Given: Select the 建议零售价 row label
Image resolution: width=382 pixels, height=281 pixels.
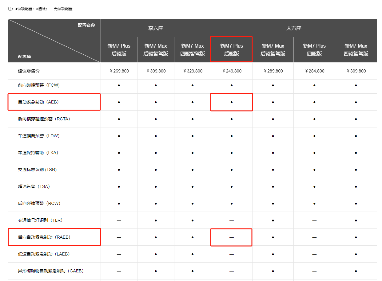Looking at the screenshot, I should click(29, 71).
